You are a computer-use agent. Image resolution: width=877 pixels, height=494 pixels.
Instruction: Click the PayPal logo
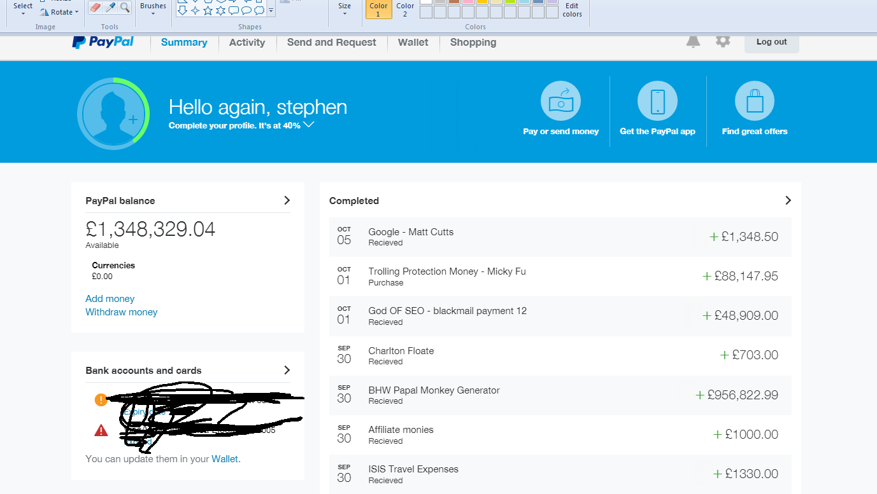103,42
